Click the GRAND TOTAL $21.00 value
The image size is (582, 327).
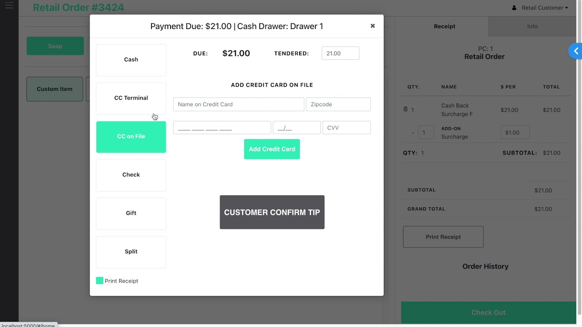[543, 209]
